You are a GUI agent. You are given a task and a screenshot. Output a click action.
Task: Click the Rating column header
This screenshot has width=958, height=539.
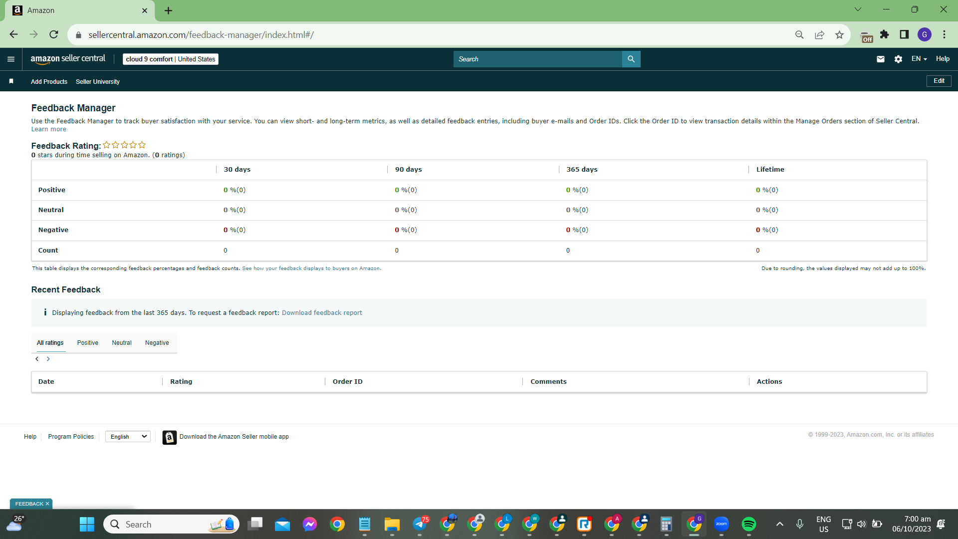[181, 382]
